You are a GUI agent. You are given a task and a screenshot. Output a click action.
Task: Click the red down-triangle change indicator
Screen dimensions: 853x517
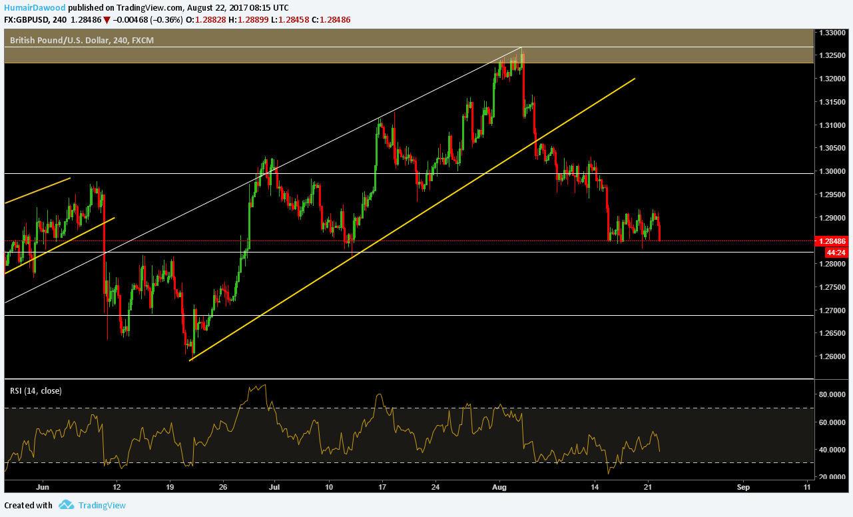point(107,20)
